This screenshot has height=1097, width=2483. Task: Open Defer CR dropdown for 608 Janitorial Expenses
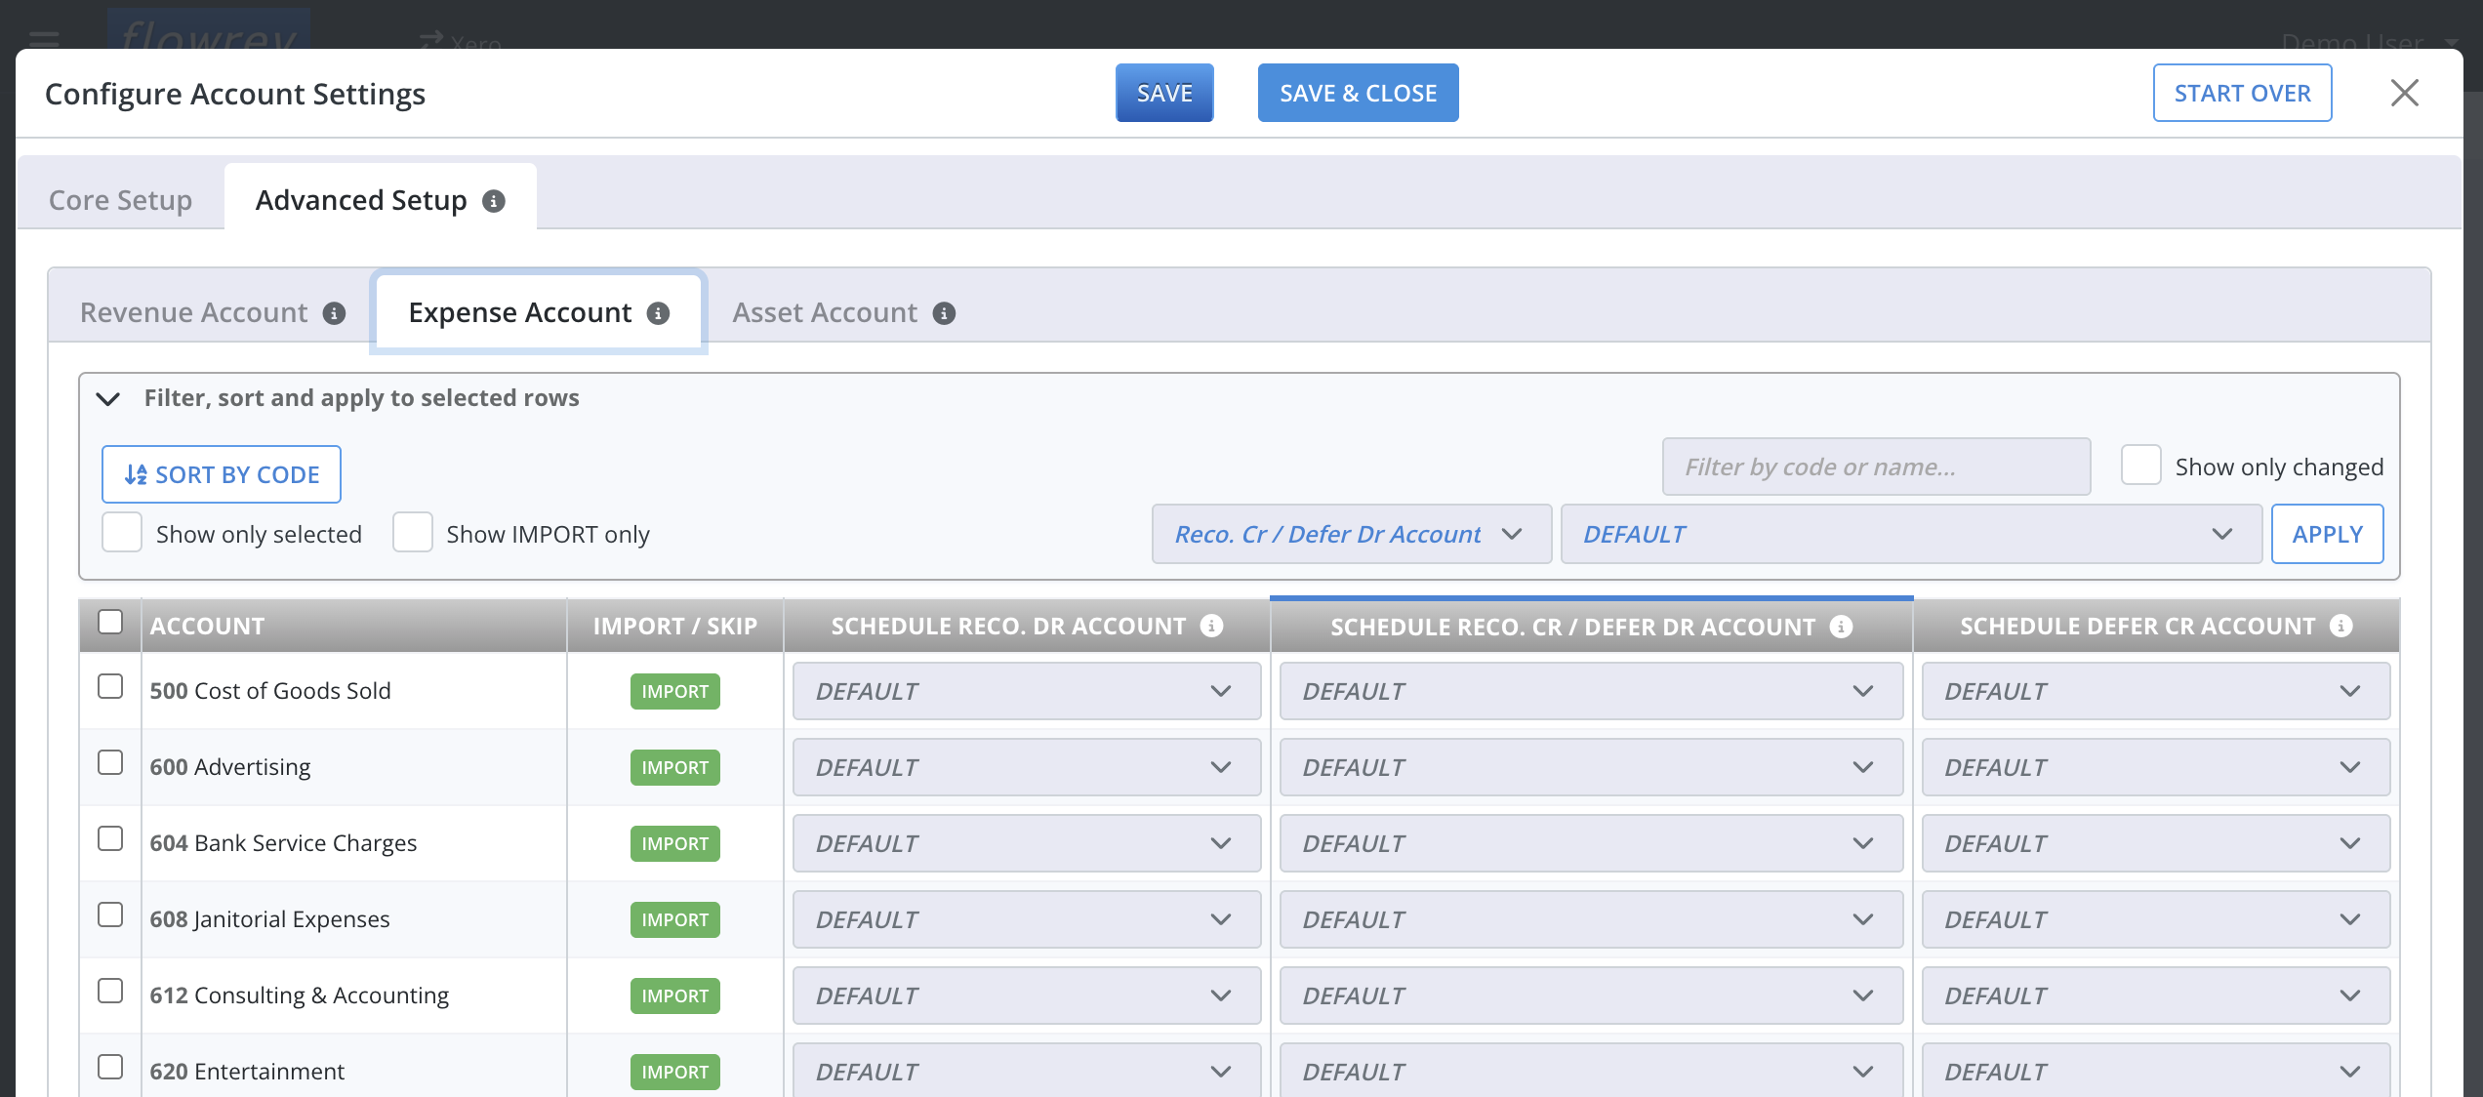2156,919
